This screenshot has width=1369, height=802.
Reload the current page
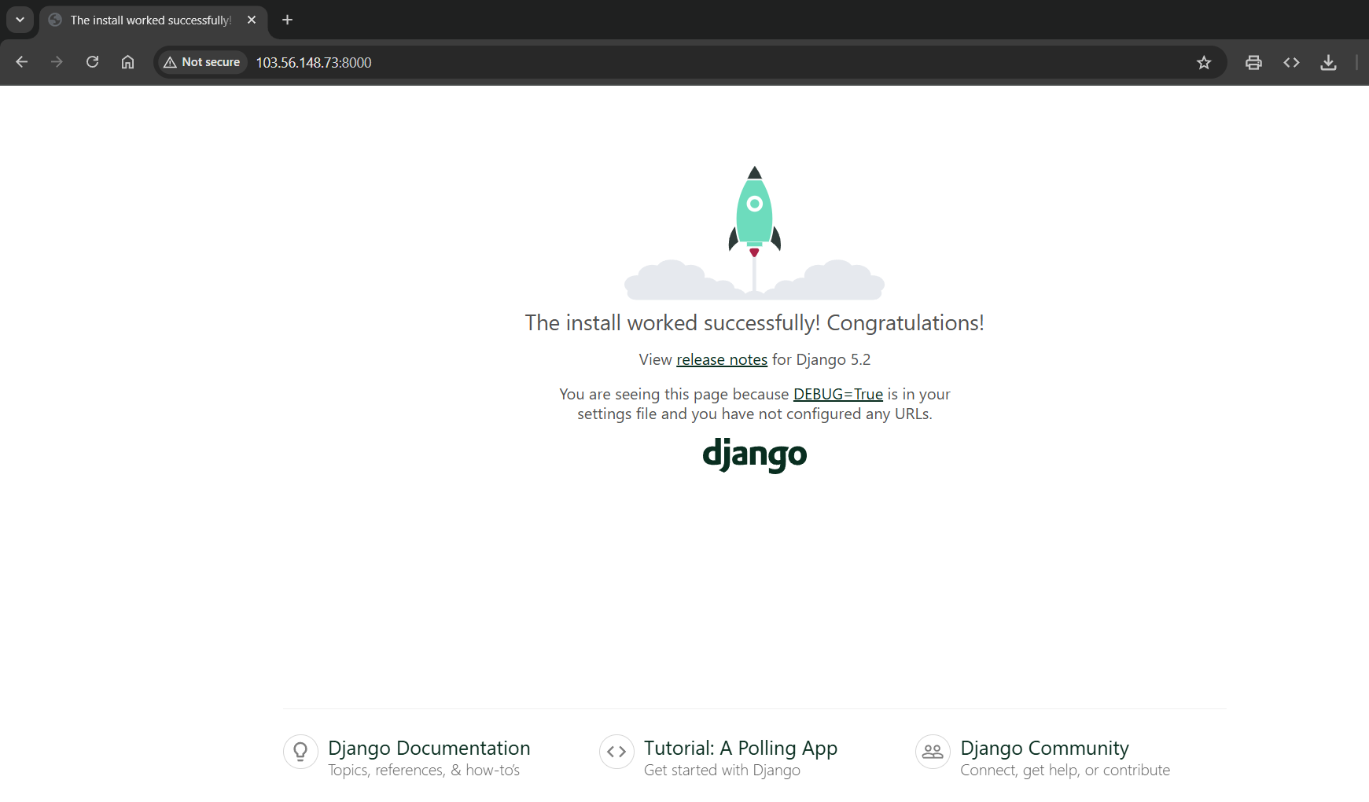tap(92, 62)
